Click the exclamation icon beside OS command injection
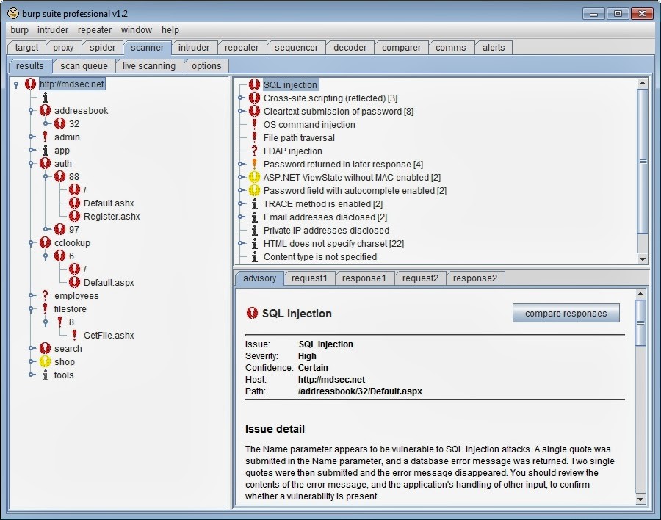The image size is (661, 520). click(254, 124)
